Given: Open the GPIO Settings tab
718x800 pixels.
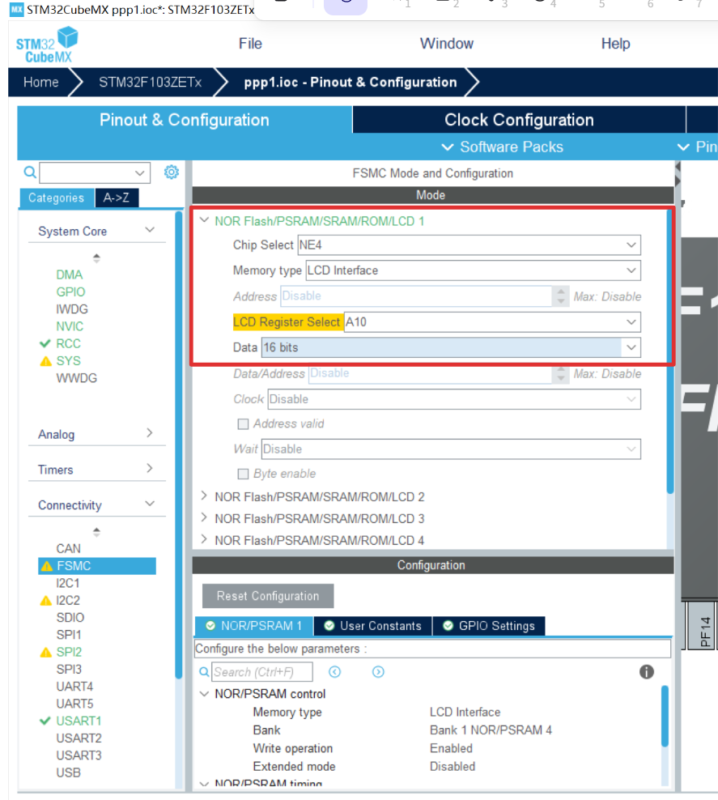Looking at the screenshot, I should [489, 626].
